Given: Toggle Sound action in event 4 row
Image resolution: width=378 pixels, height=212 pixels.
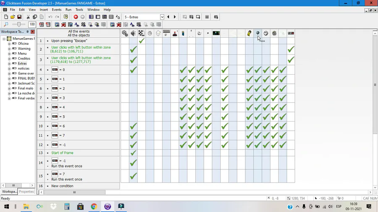Looking at the screenshot, I should point(133,70).
